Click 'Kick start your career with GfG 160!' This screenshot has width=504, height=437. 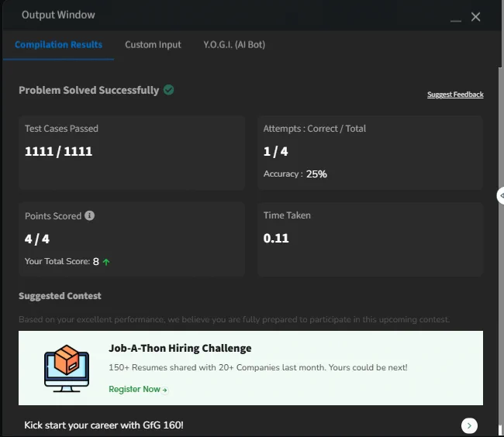point(104,425)
